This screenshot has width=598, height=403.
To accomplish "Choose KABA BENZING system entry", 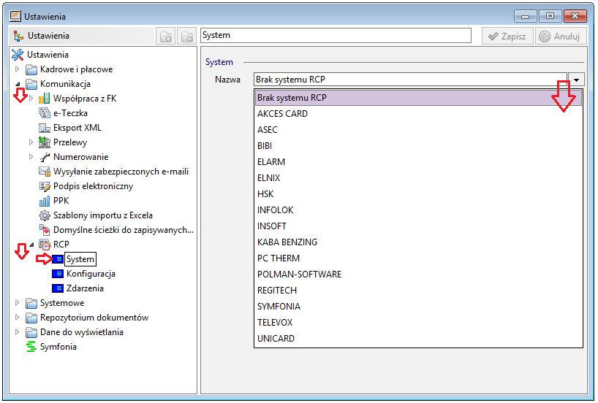I will click(x=418, y=242).
